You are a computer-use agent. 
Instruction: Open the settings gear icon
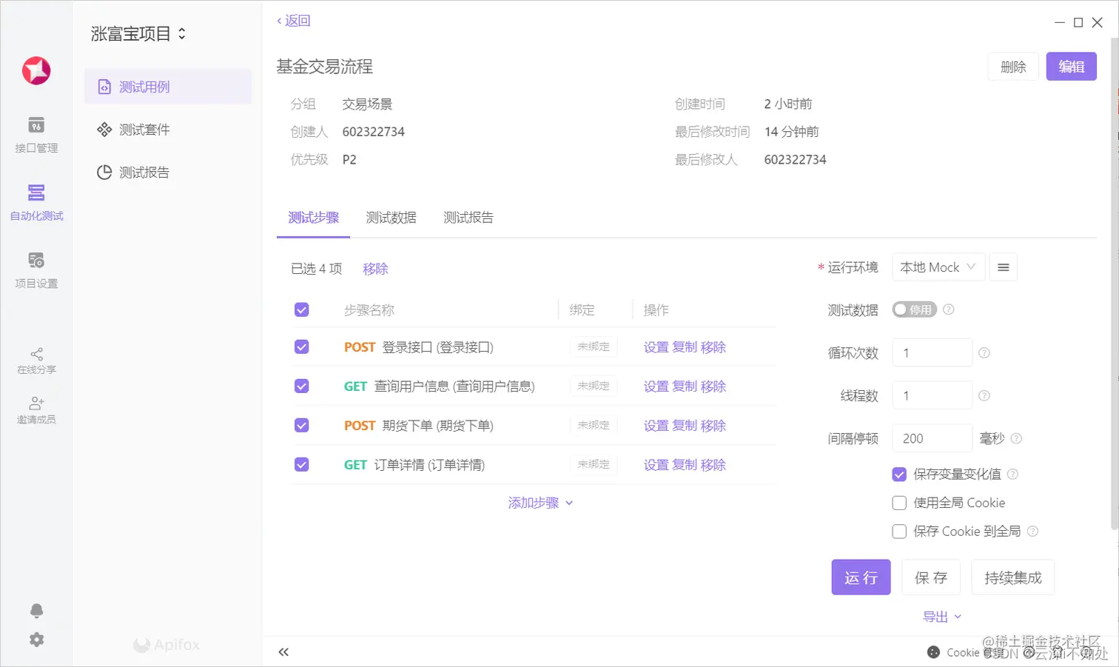[36, 640]
